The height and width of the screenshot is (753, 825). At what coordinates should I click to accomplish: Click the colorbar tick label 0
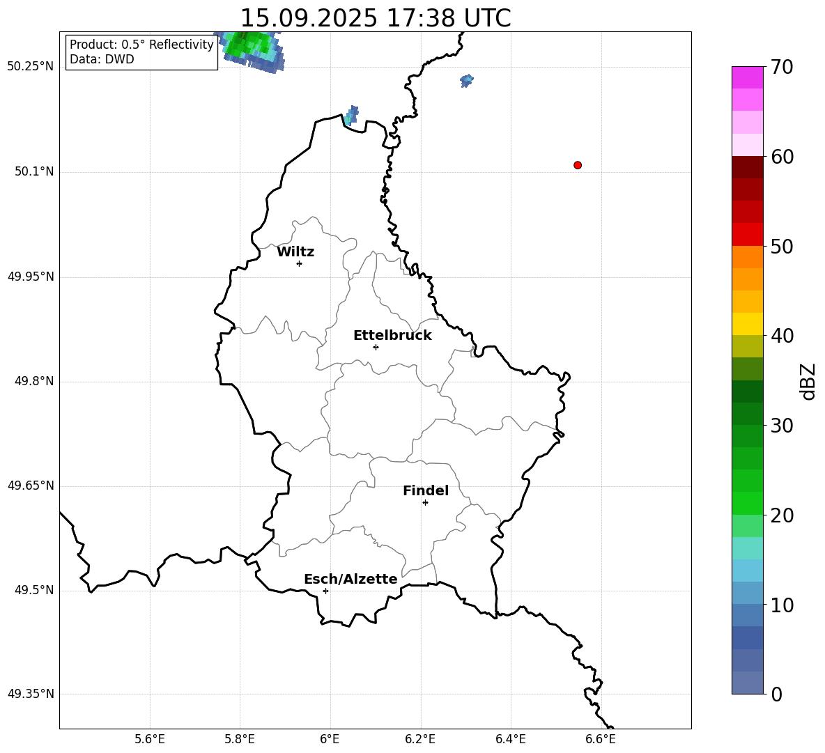[x=776, y=694]
